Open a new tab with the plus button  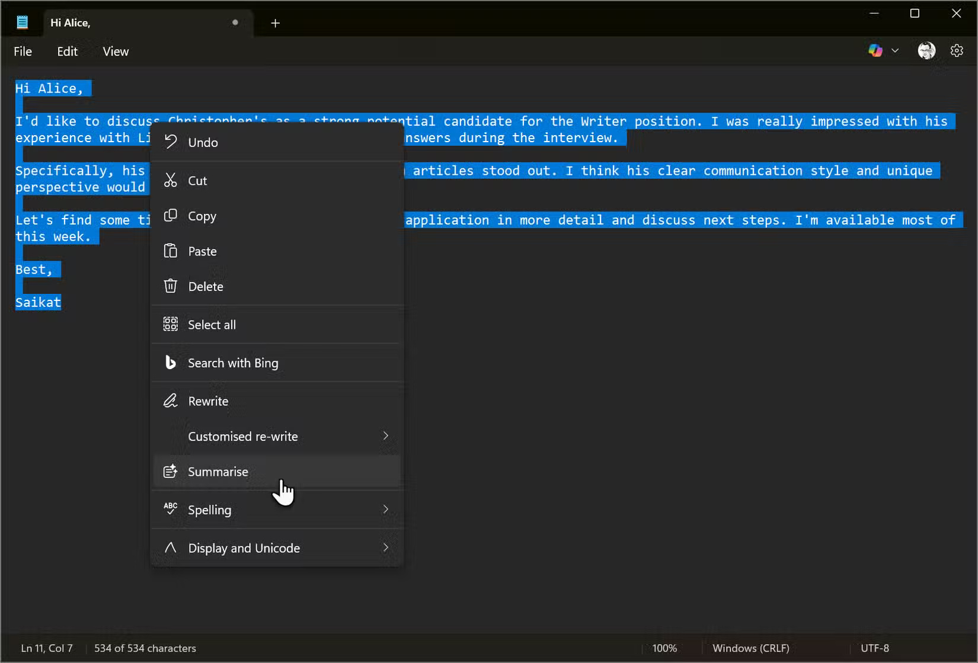tap(275, 24)
